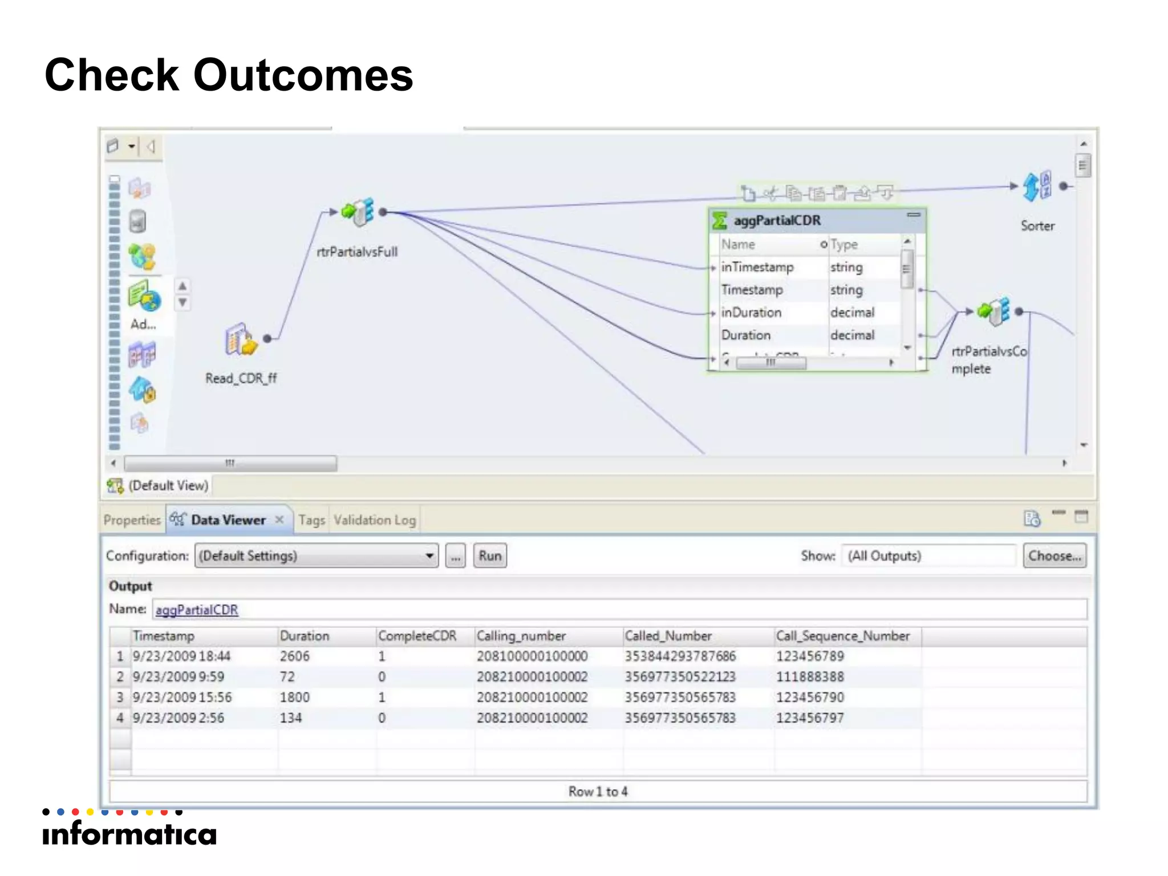Click the Data Viewer export icon

click(1032, 518)
